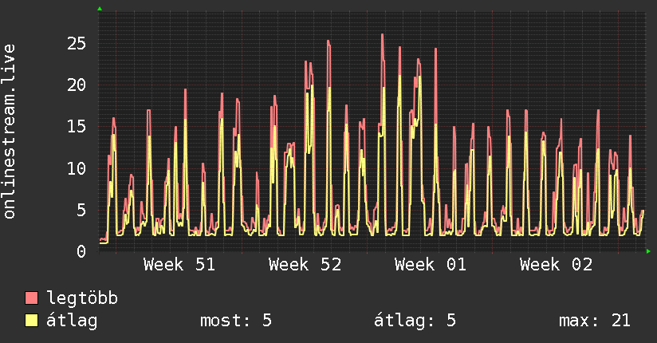Screen dimensions: 657x343
Task: Click the Week 52 x-axis label
Action: 305,265
